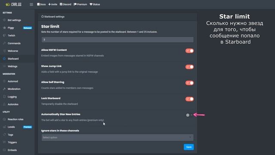This screenshot has height=155, width=275.
Task: Open Triggers page
Action: coord(12,143)
